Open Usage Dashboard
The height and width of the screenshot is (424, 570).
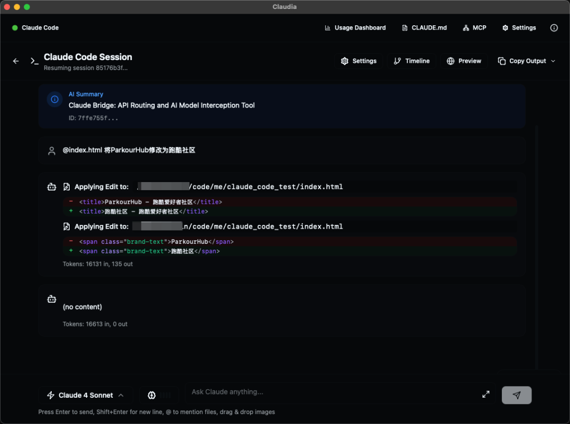pos(355,28)
